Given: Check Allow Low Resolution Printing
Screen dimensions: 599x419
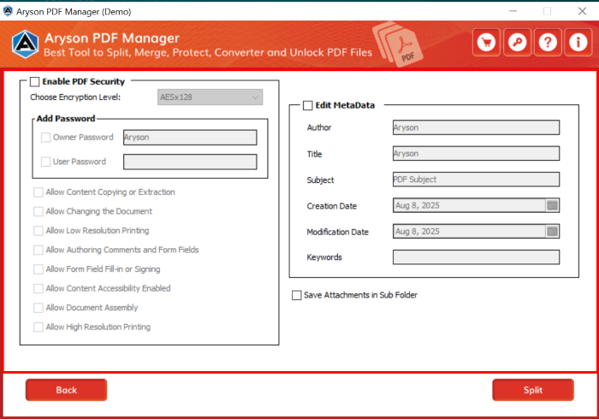Looking at the screenshot, I should pyautogui.click(x=39, y=231).
